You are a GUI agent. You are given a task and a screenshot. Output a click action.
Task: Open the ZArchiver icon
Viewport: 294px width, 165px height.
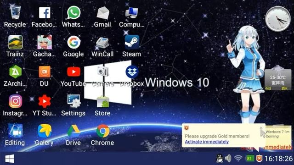[x=15, y=71]
